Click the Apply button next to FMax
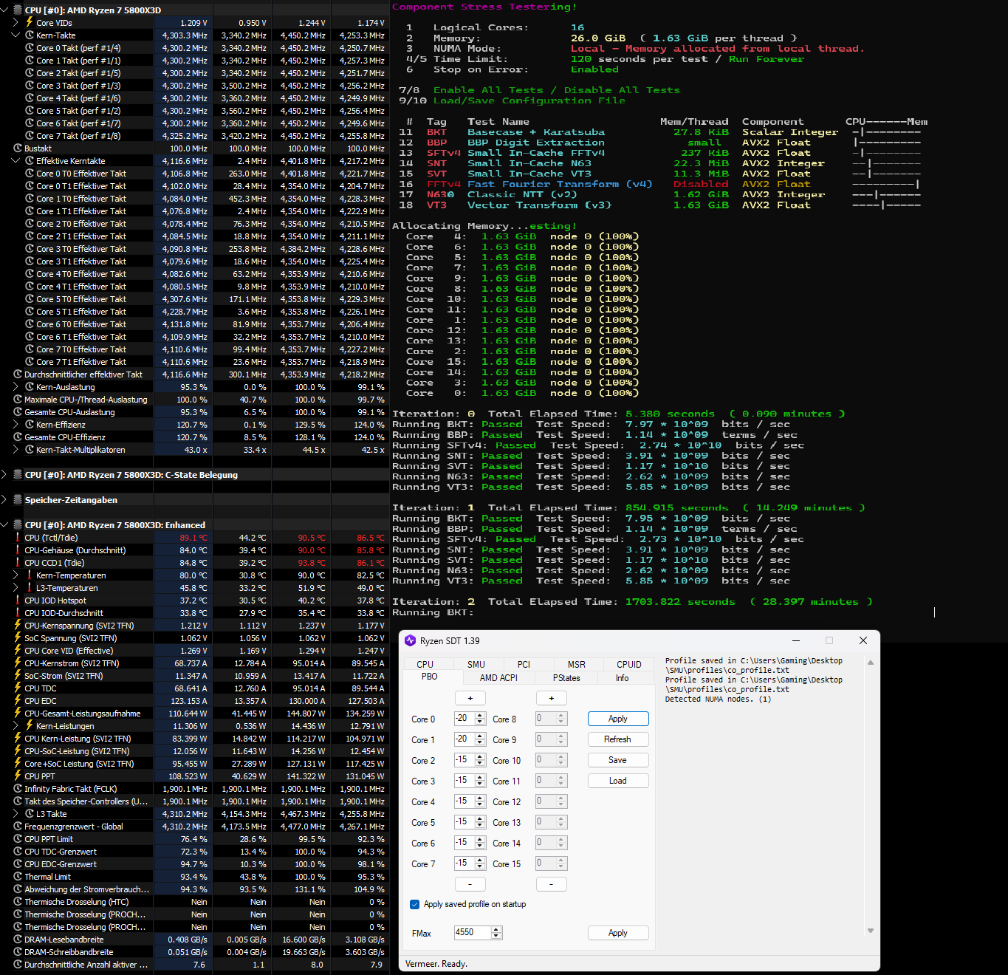The image size is (1008, 975). (618, 933)
